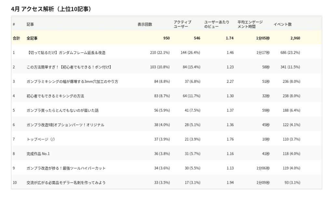Click the 全記事 total row label
333x200 pixels.
click(32, 38)
